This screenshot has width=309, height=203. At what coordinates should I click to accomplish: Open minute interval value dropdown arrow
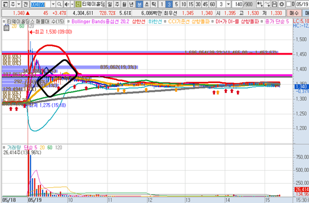coord(228,4)
